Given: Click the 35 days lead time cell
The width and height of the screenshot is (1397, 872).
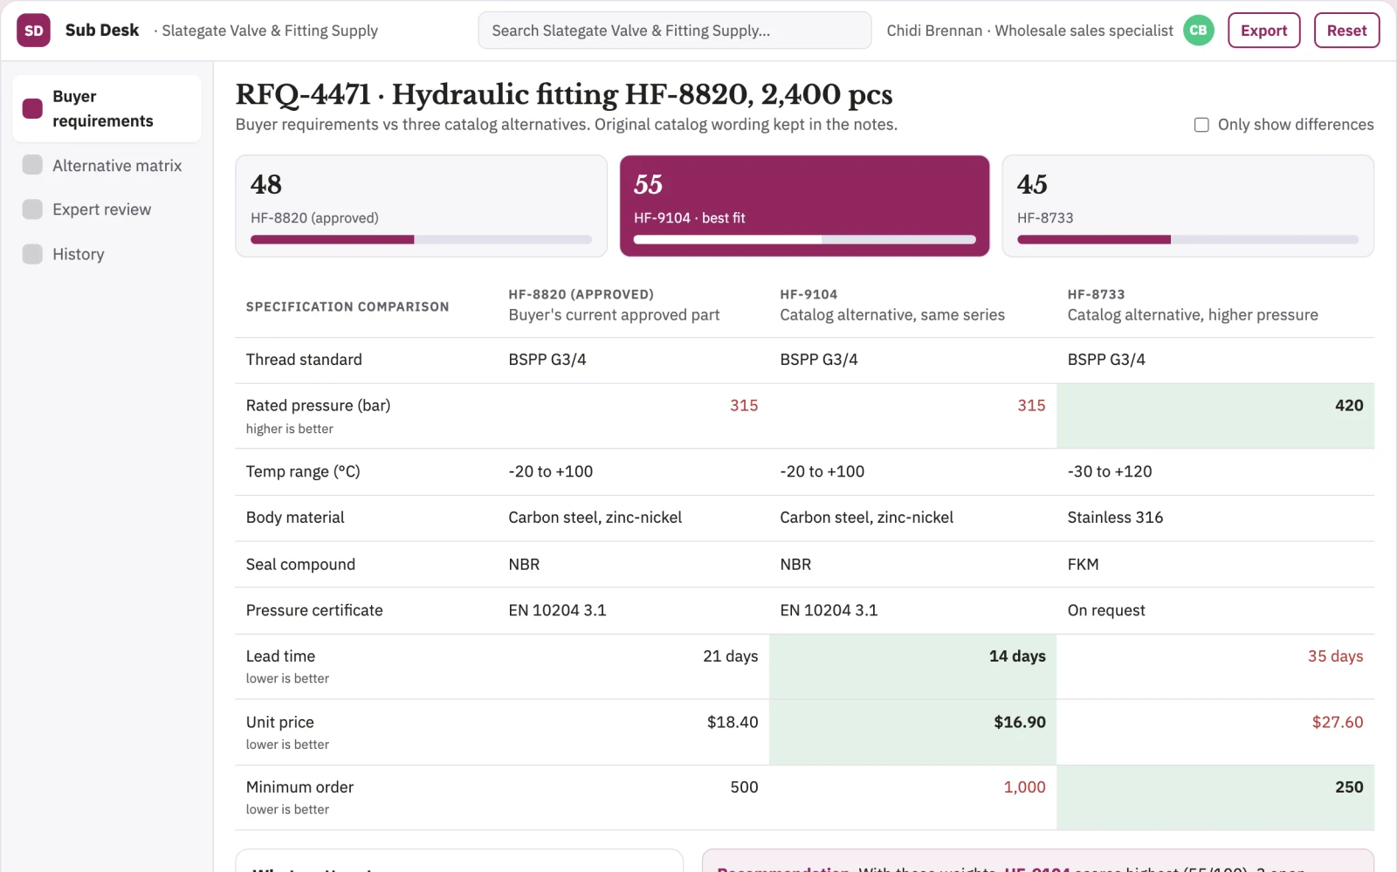Looking at the screenshot, I should tap(1215, 666).
